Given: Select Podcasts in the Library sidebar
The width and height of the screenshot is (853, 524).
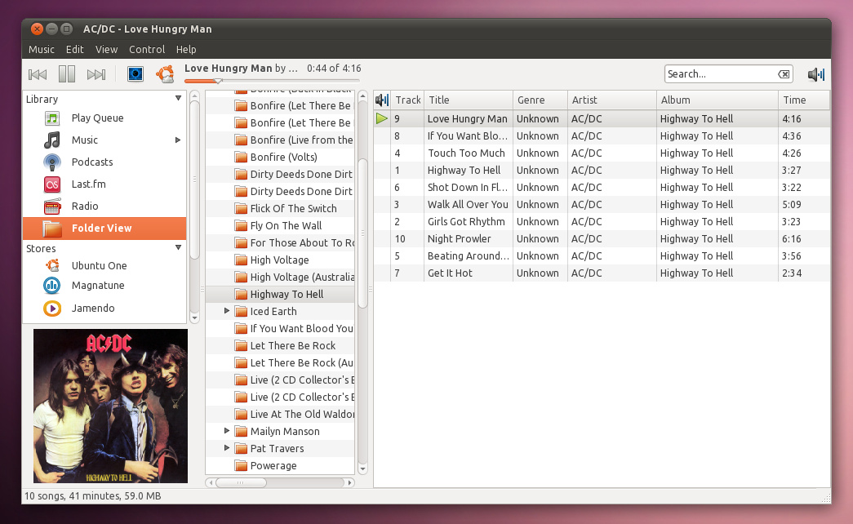Looking at the screenshot, I should (92, 162).
